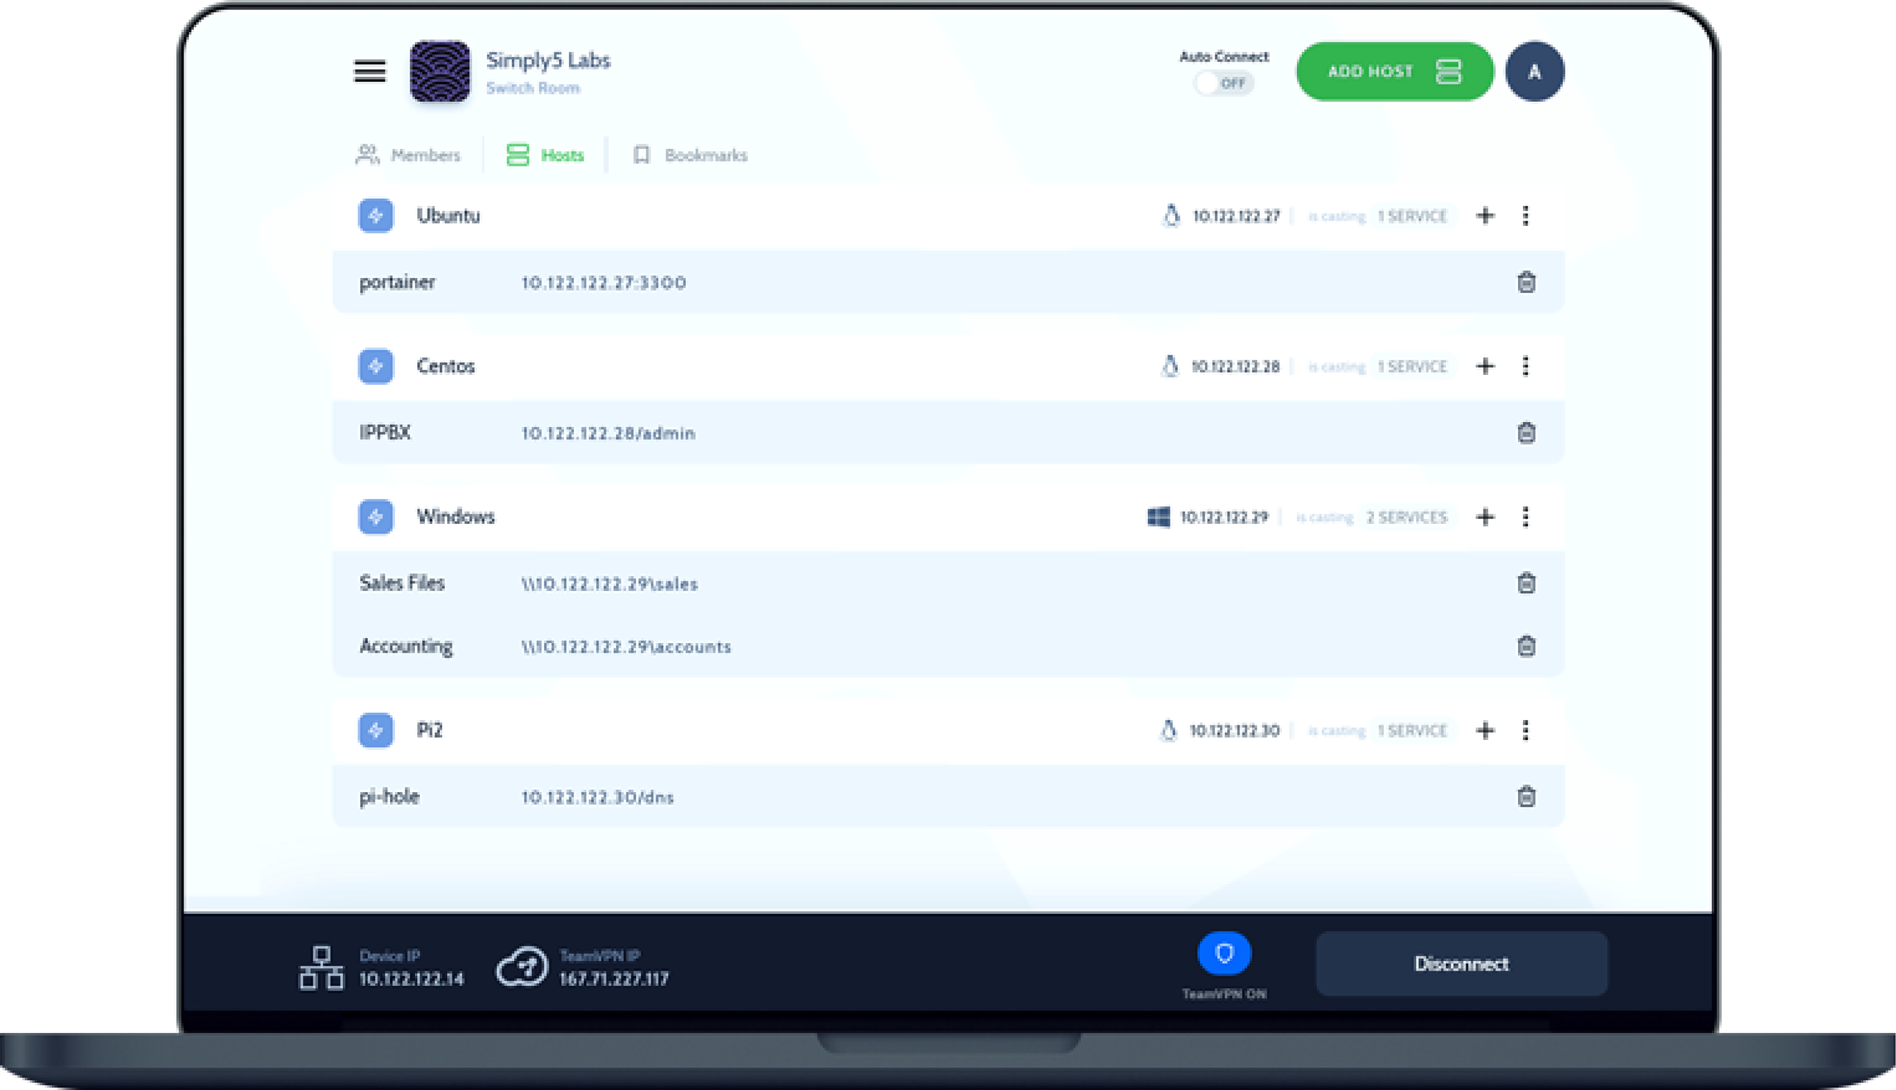Add a service to Ubuntu host
The height and width of the screenshot is (1090, 1896).
point(1485,216)
